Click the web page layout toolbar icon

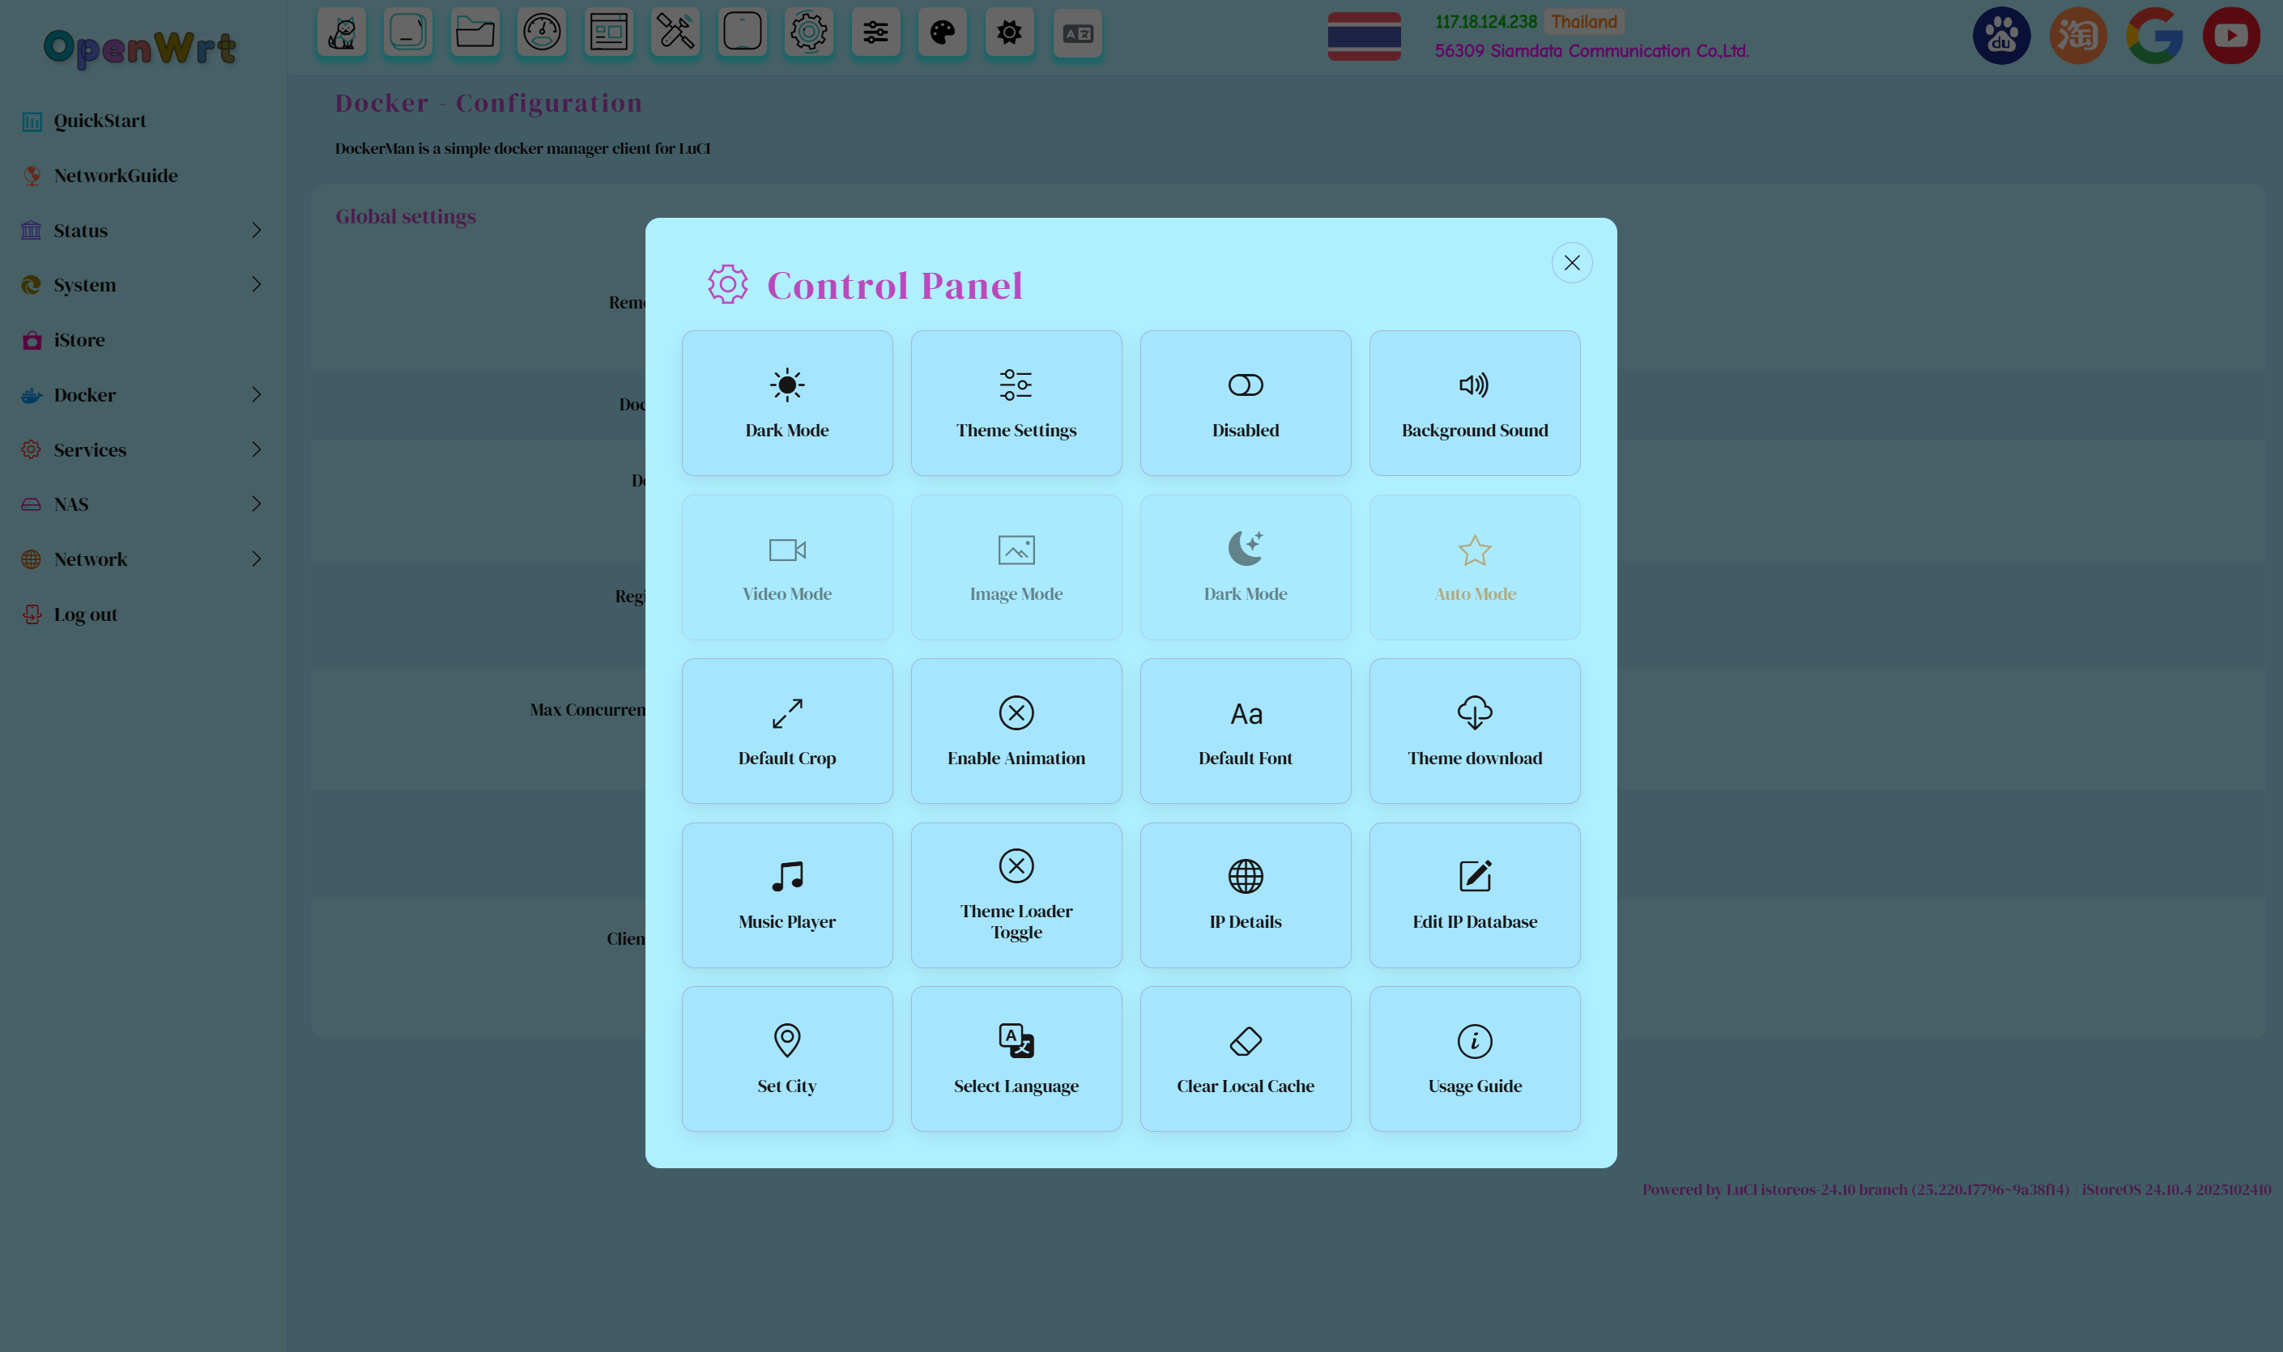coord(609,33)
